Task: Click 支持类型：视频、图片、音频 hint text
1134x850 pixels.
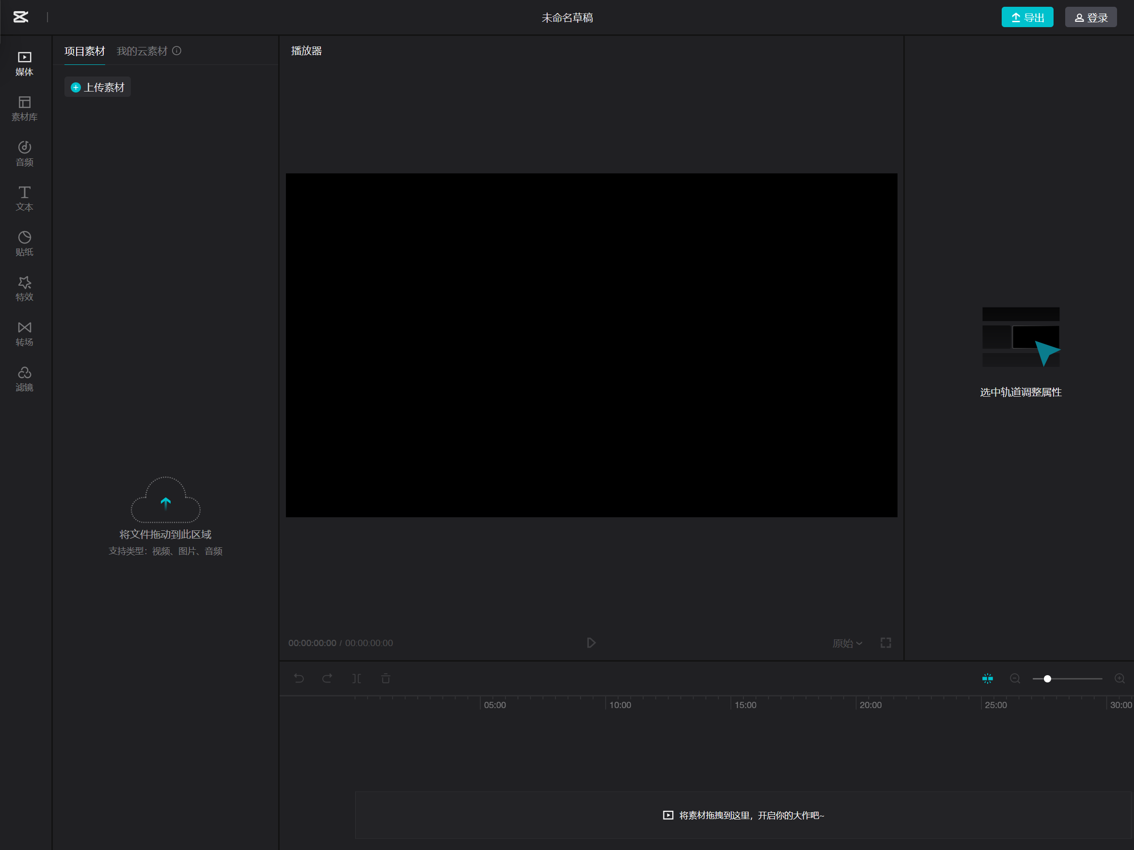Action: [165, 551]
